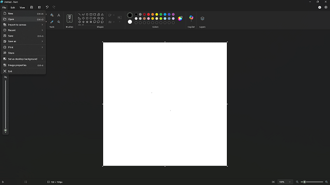Click the share icon next to save

pos(39,7)
